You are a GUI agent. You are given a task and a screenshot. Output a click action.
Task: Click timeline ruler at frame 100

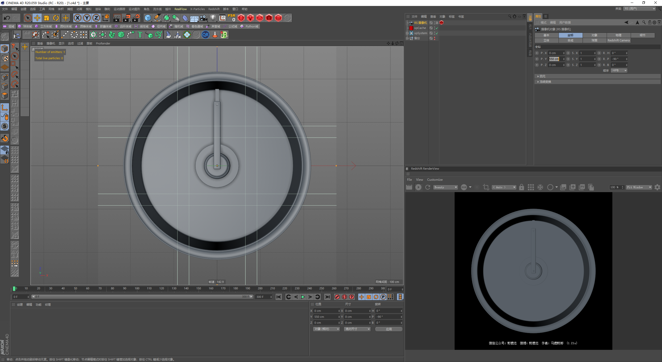(137, 289)
